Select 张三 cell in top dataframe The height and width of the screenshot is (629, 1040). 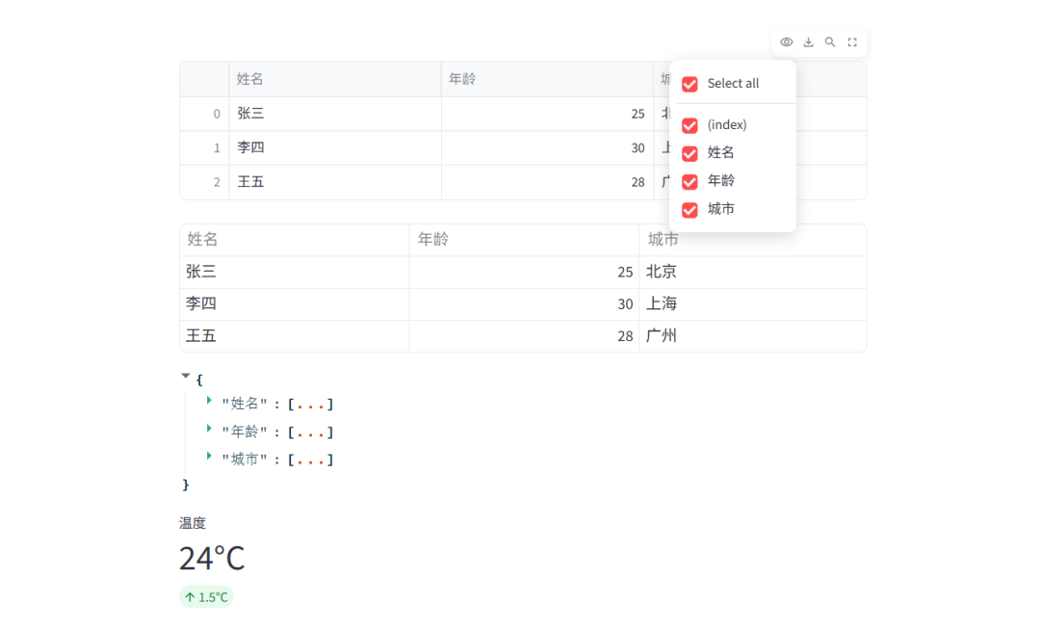tap(335, 114)
